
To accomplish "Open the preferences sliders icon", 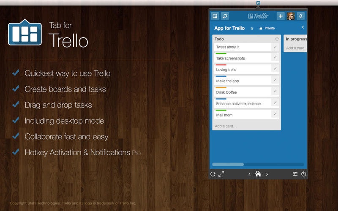I will [x=295, y=174].
